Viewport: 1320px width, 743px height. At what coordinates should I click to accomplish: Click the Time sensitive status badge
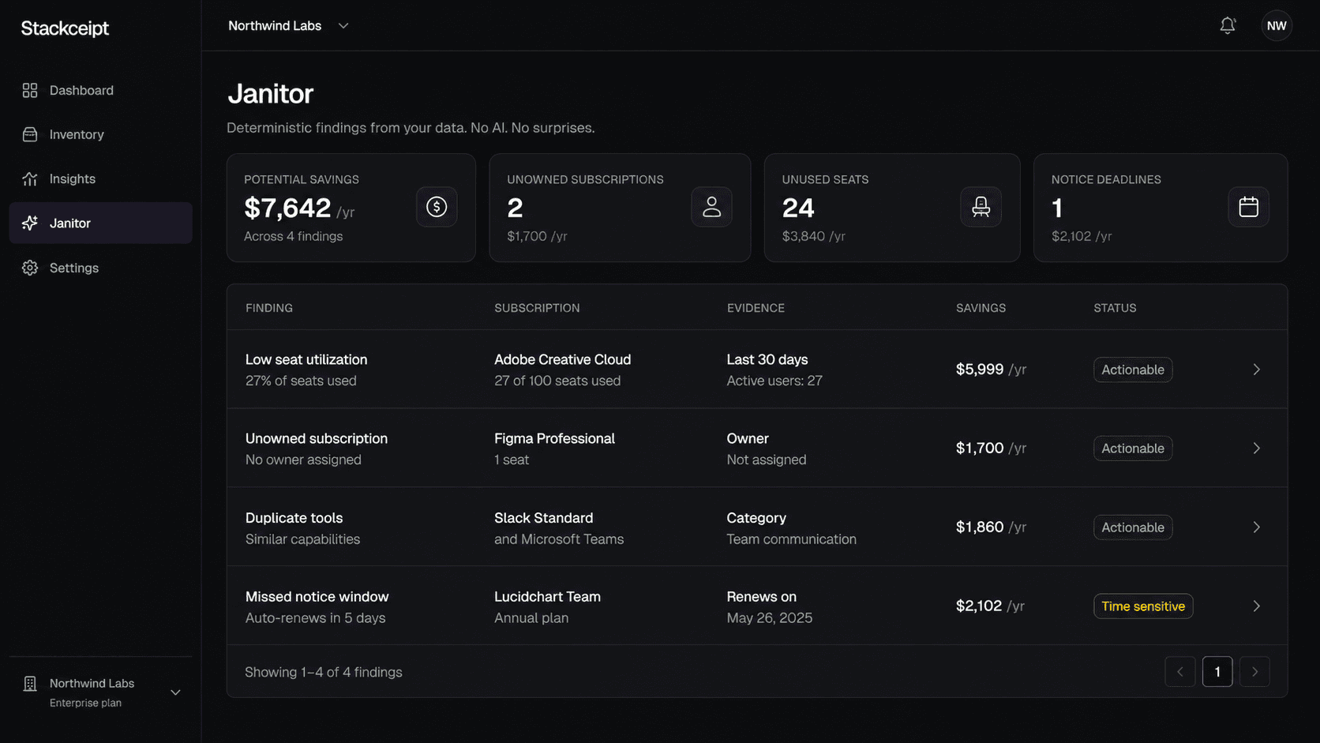click(1142, 606)
